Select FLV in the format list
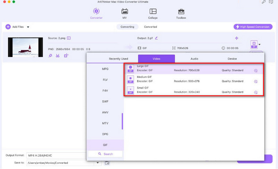Screen dimensions: 278x169 point(105,80)
